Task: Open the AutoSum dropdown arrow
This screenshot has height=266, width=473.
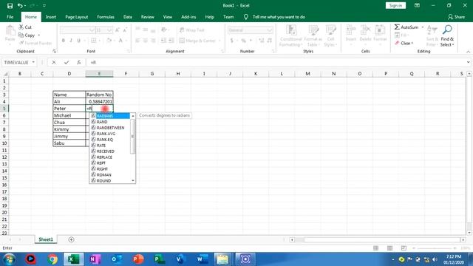Action: pos(423,27)
